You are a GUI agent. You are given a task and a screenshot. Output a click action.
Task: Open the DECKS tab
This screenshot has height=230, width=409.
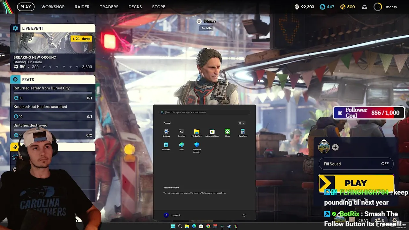135,7
